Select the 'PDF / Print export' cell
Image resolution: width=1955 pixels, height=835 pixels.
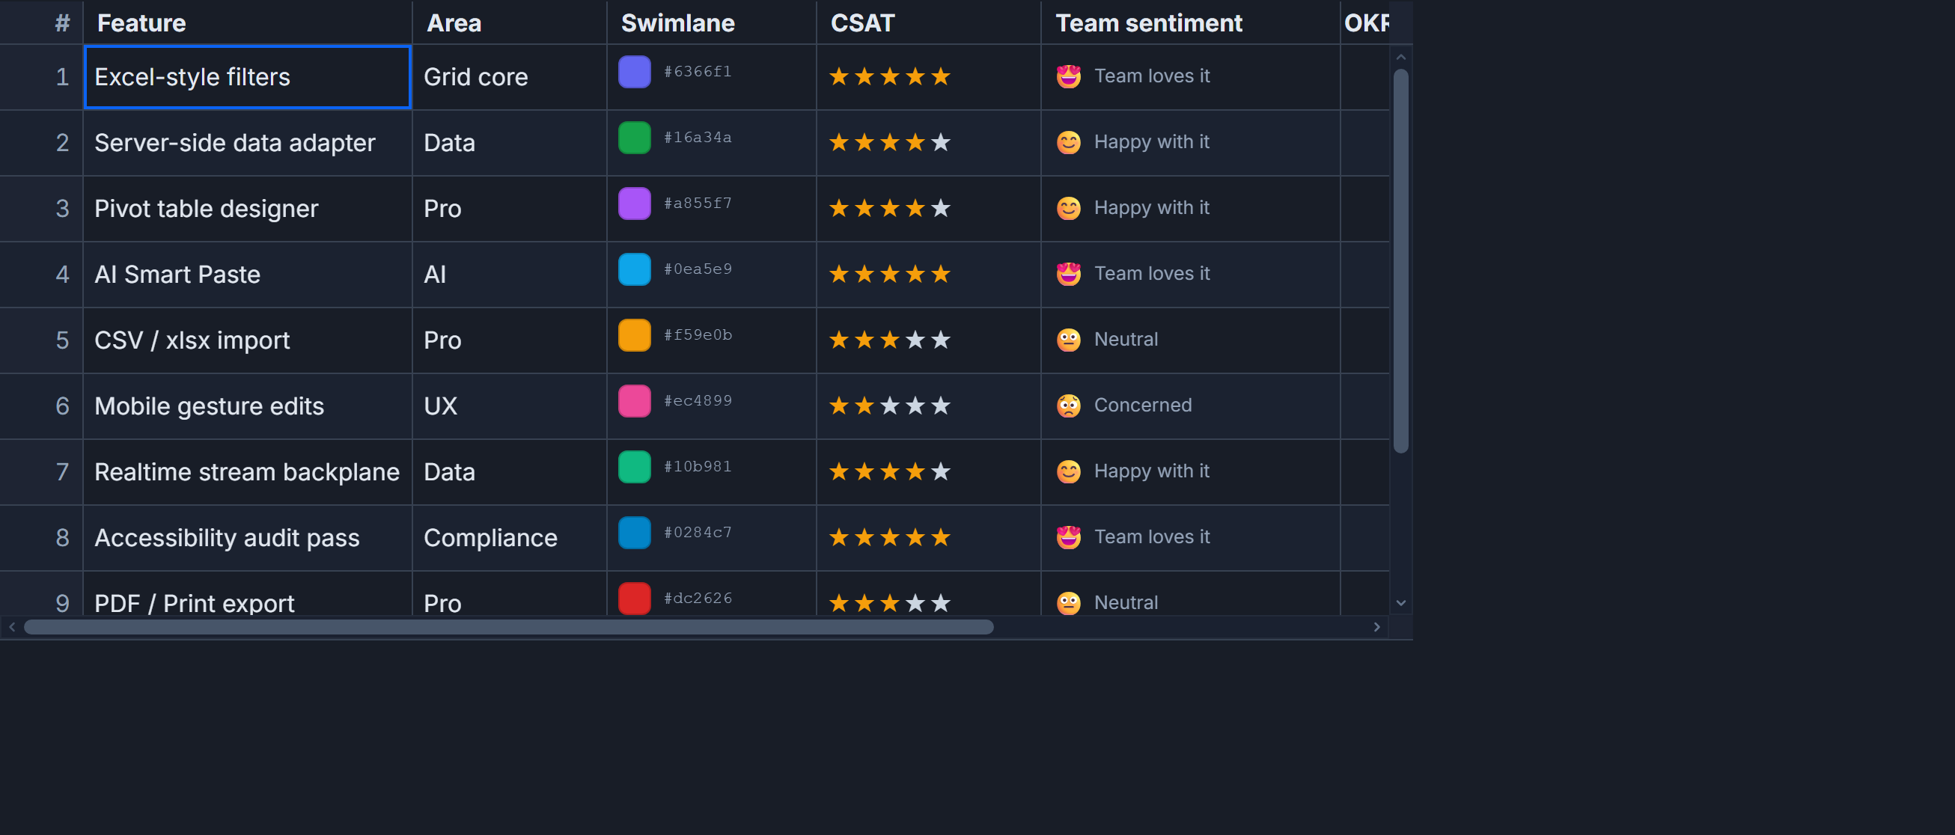tap(248, 594)
